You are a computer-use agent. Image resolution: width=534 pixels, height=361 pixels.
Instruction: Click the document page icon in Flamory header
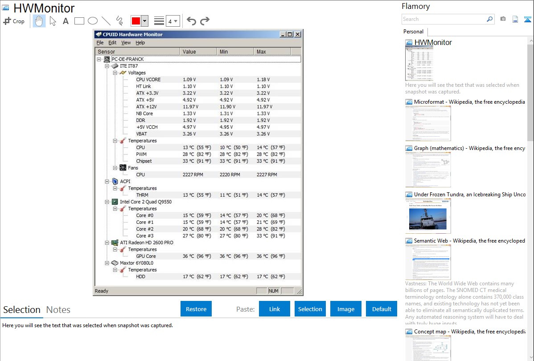[x=515, y=19]
